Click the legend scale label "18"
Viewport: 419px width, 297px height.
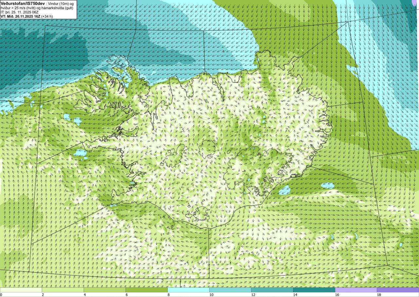(x=379, y=295)
